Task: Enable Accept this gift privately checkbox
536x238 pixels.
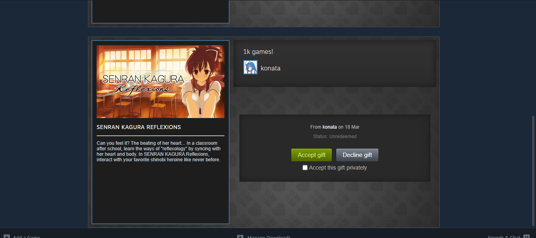Action: click(x=305, y=168)
